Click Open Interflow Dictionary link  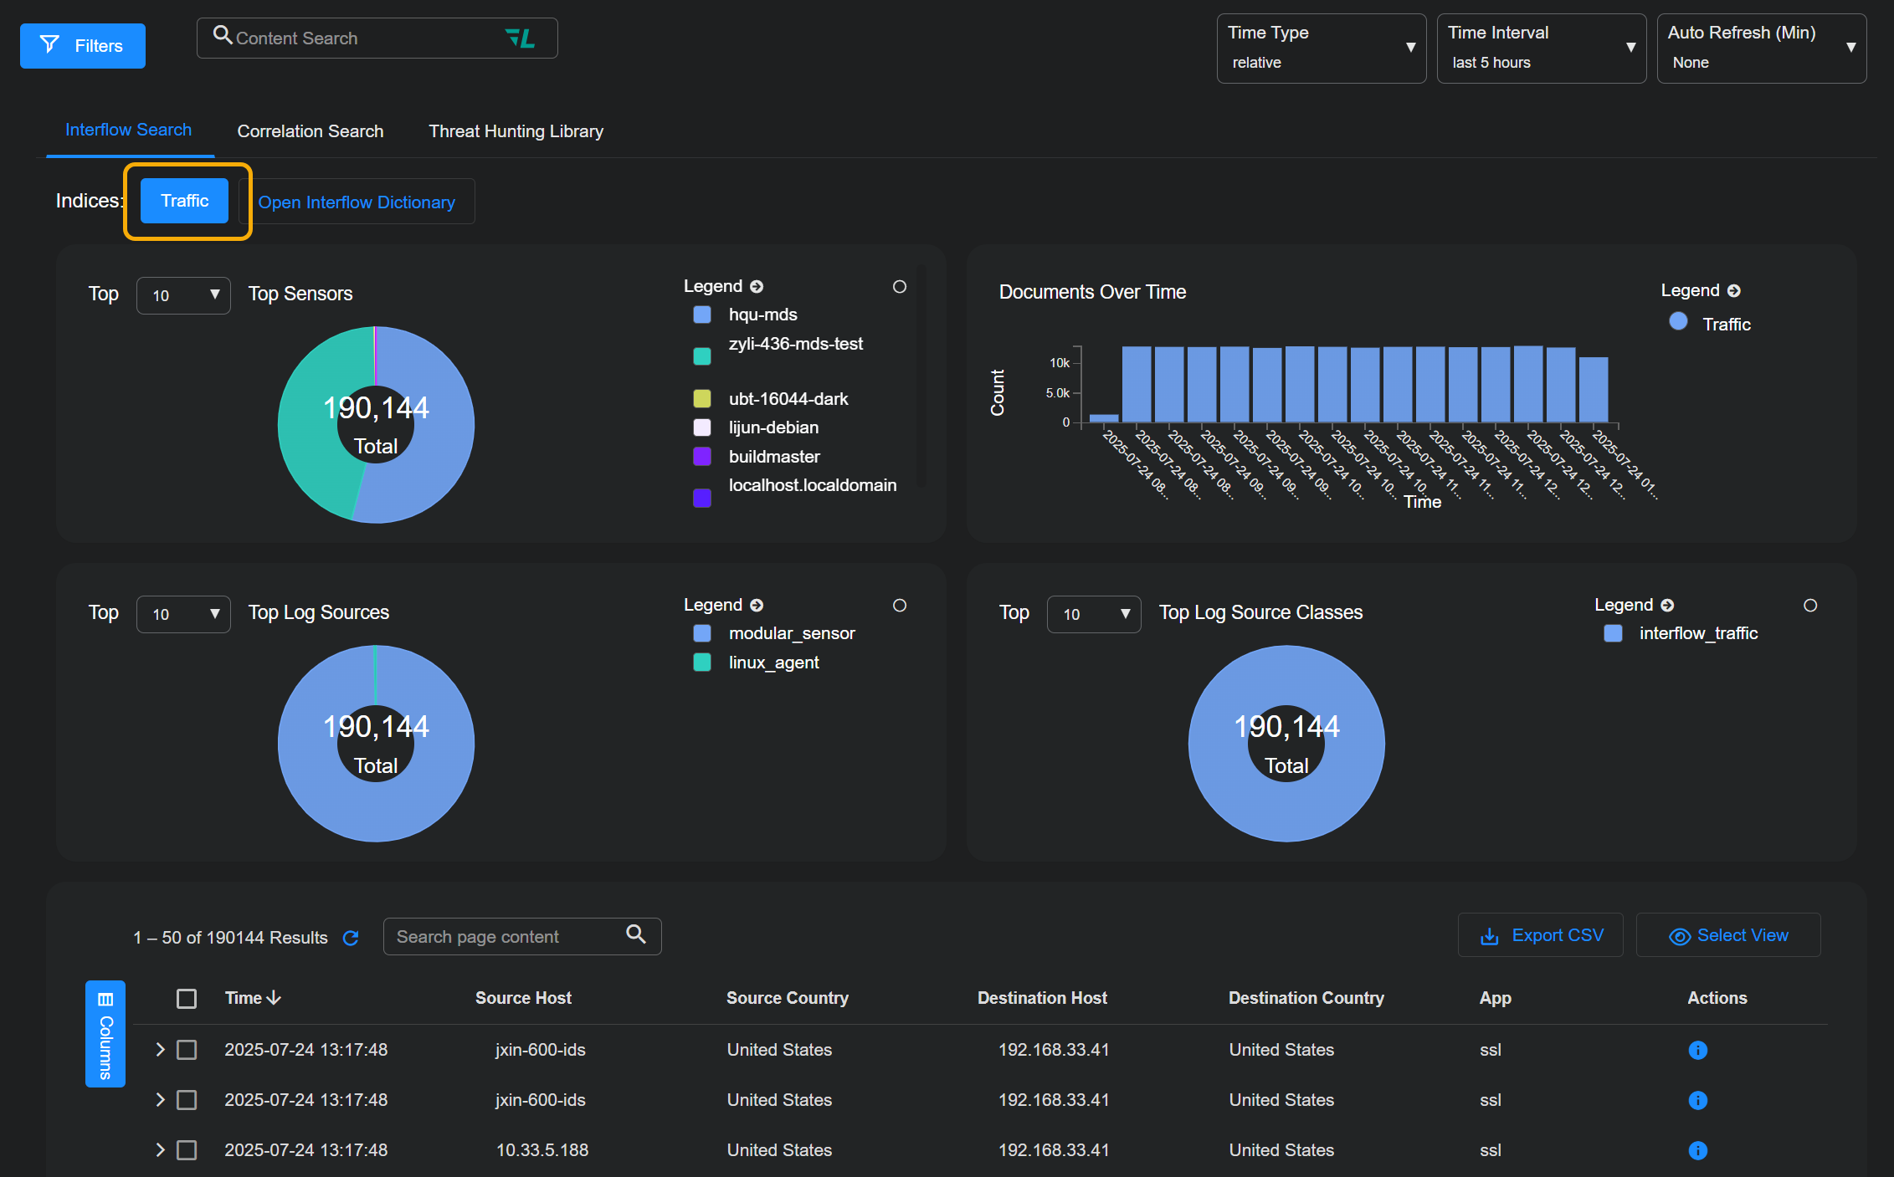[357, 202]
